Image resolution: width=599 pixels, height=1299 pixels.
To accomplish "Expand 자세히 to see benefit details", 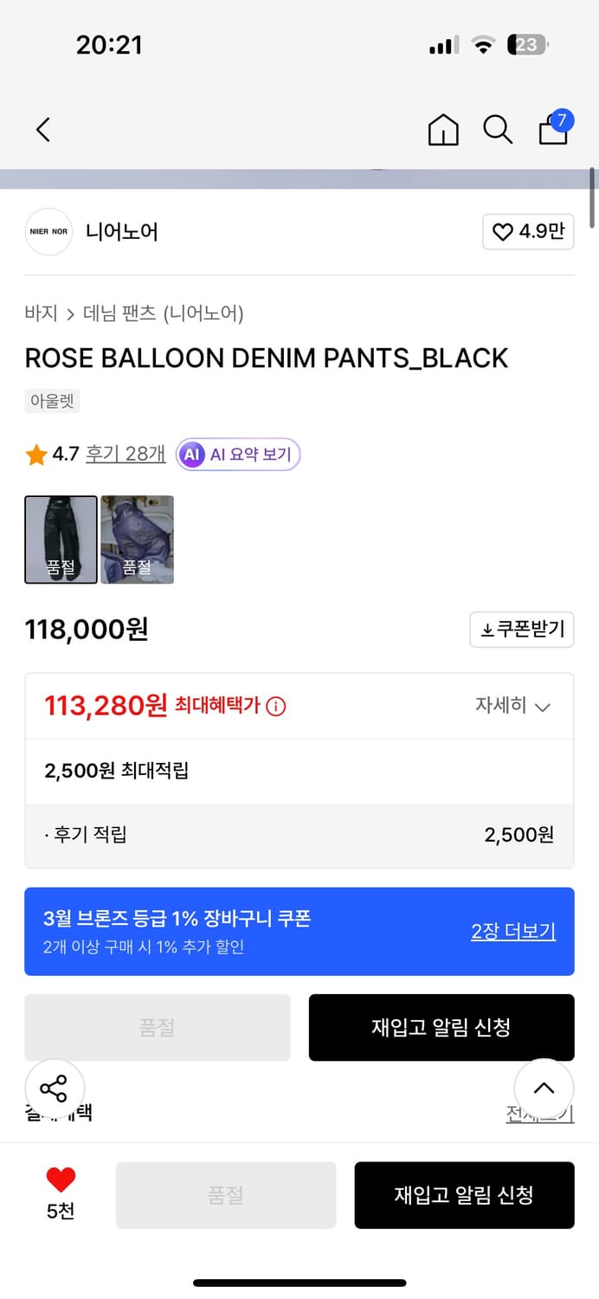I will click(518, 705).
